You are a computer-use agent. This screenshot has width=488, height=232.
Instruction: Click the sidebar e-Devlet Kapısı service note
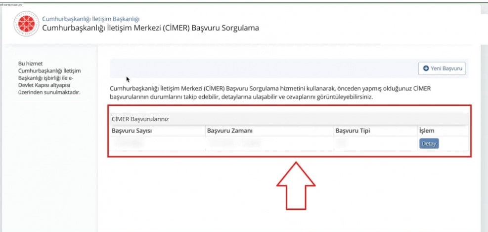(x=50, y=77)
